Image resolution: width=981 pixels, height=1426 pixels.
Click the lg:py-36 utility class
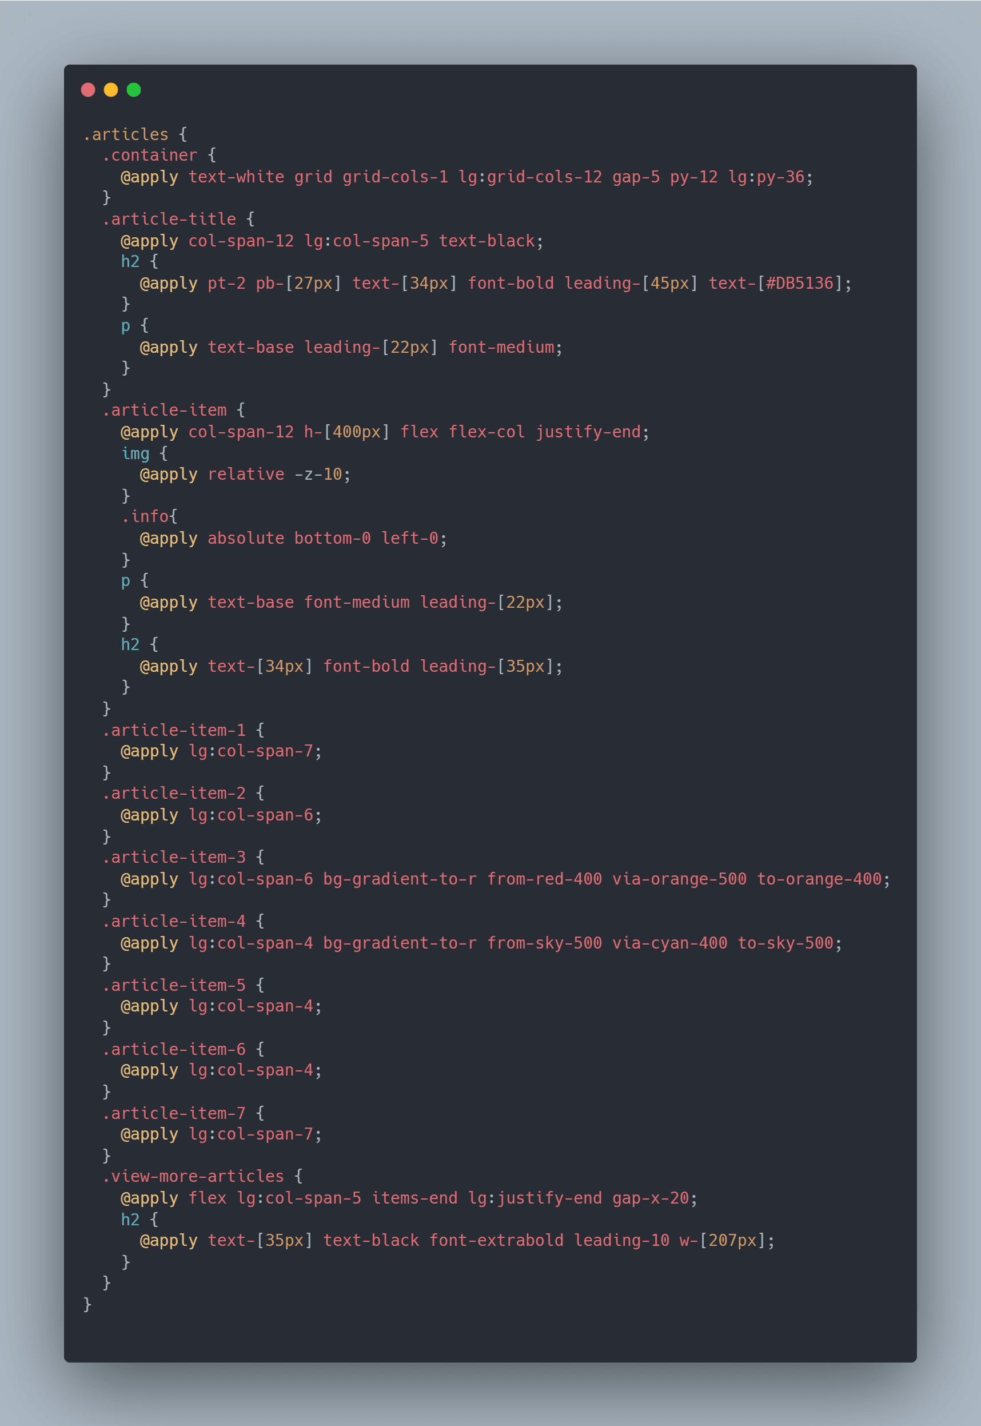[766, 177]
